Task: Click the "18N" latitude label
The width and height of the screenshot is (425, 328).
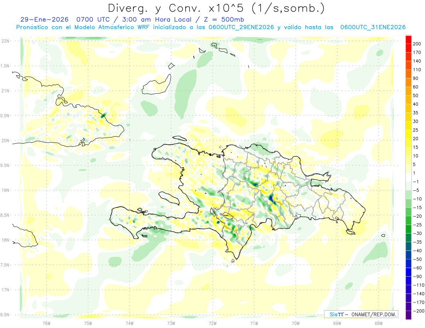Action: pyautogui.click(x=5, y=240)
